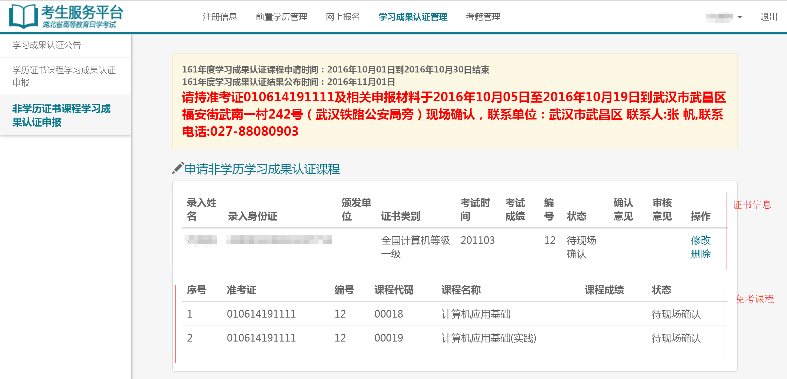Select course row 计算机应用基础(实践)
787x379 pixels.
(489, 338)
